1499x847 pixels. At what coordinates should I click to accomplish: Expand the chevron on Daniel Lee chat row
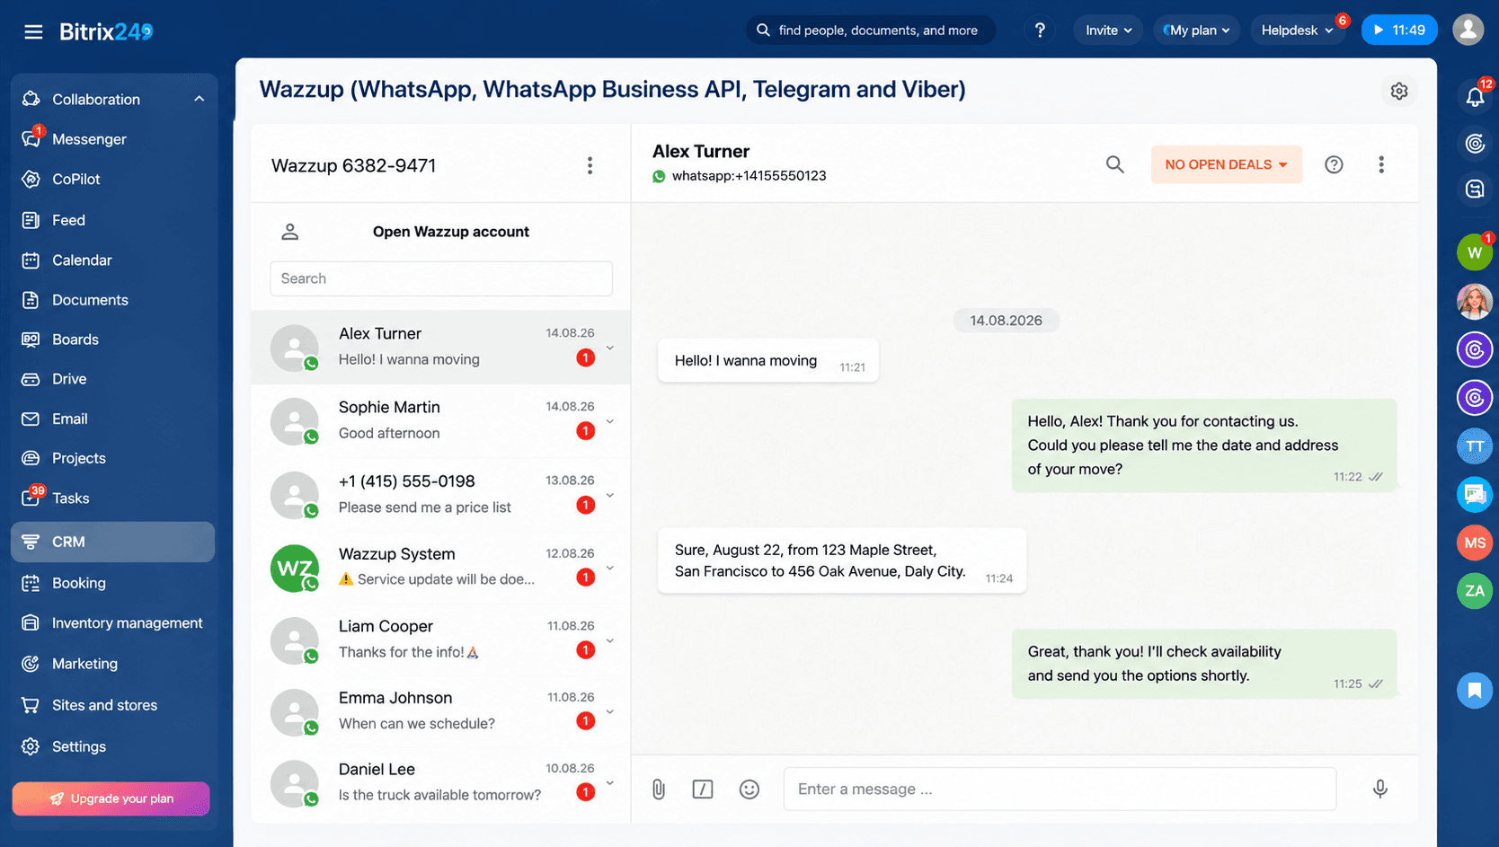pyautogui.click(x=610, y=783)
